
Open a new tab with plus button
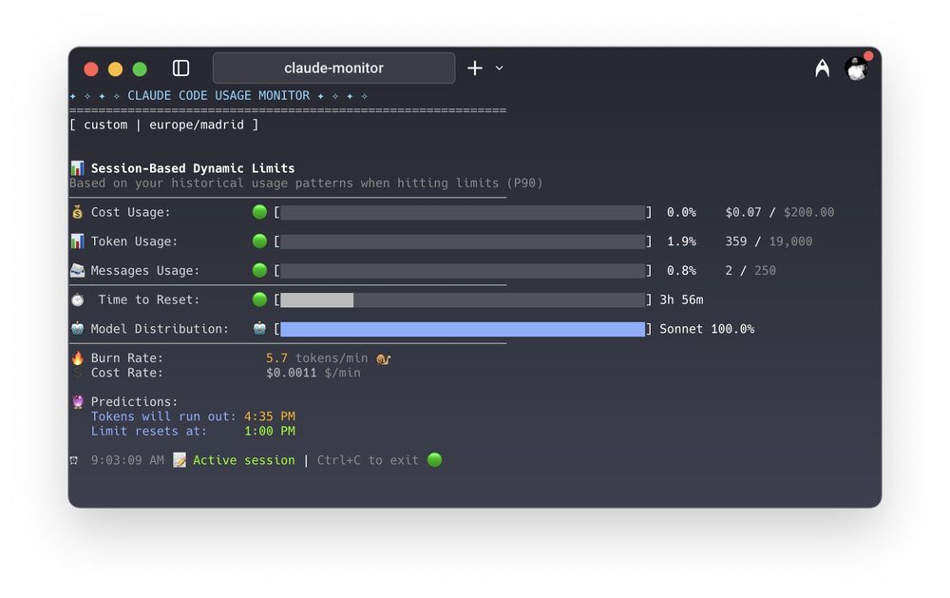point(475,68)
